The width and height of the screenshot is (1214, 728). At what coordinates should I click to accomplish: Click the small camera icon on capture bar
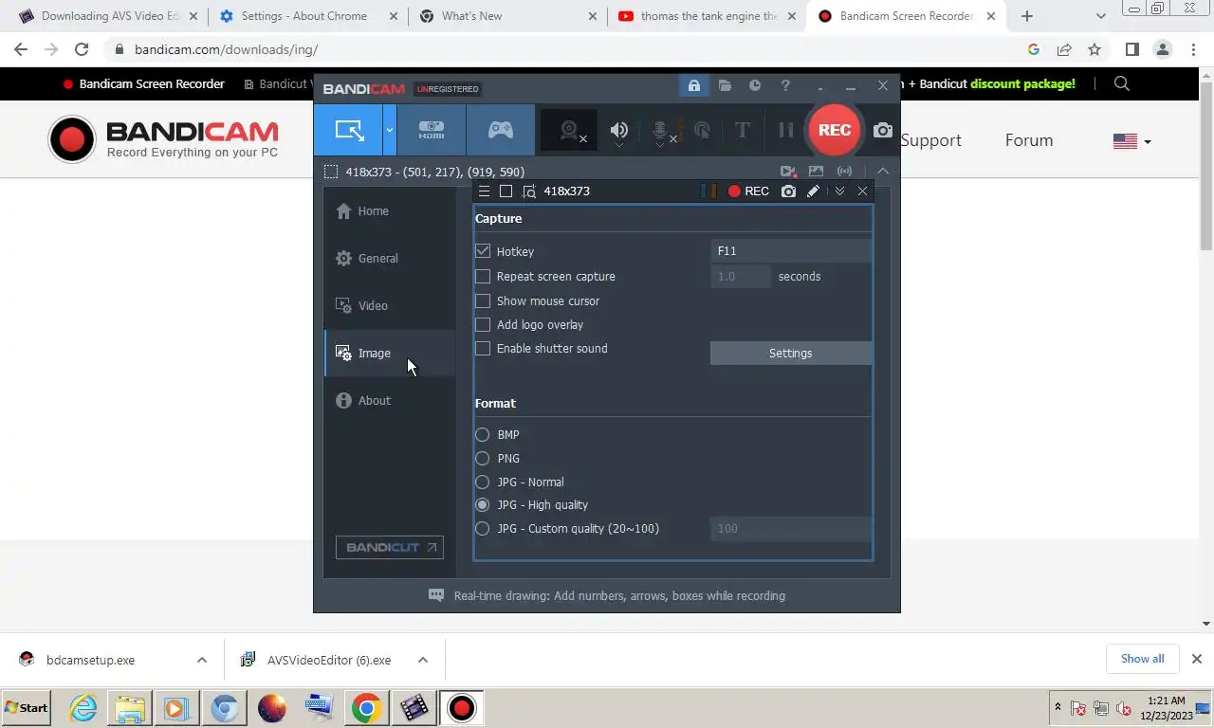[x=788, y=191]
